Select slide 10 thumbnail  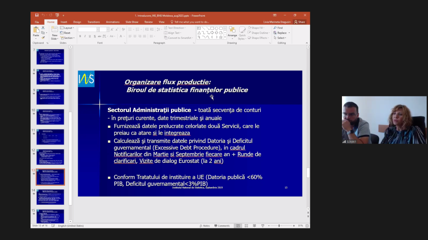click(x=50, y=117)
